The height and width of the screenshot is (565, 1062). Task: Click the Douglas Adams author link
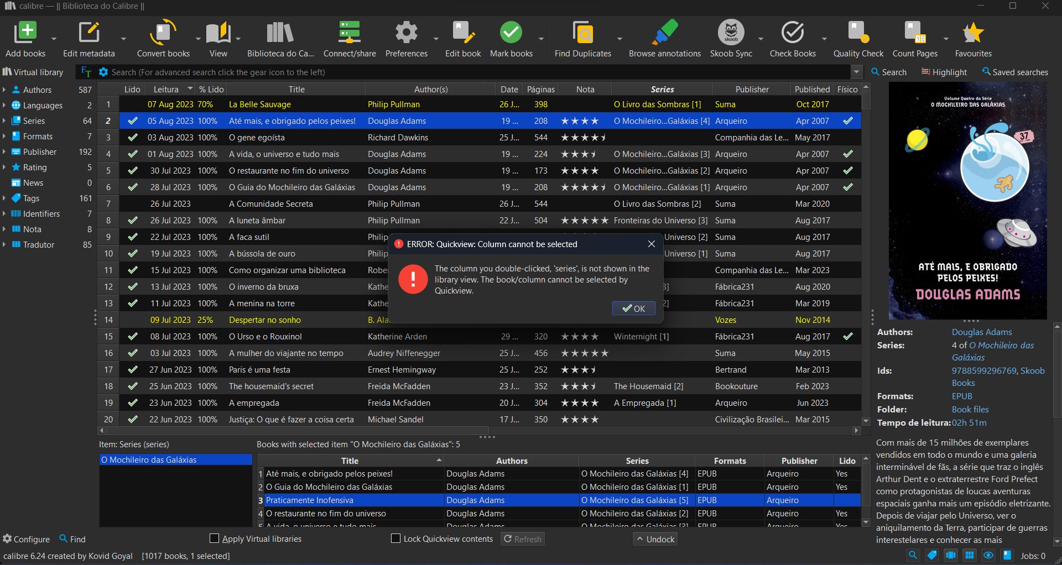click(982, 332)
